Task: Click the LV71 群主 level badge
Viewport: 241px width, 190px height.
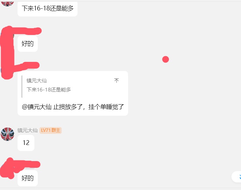Action: point(51,130)
